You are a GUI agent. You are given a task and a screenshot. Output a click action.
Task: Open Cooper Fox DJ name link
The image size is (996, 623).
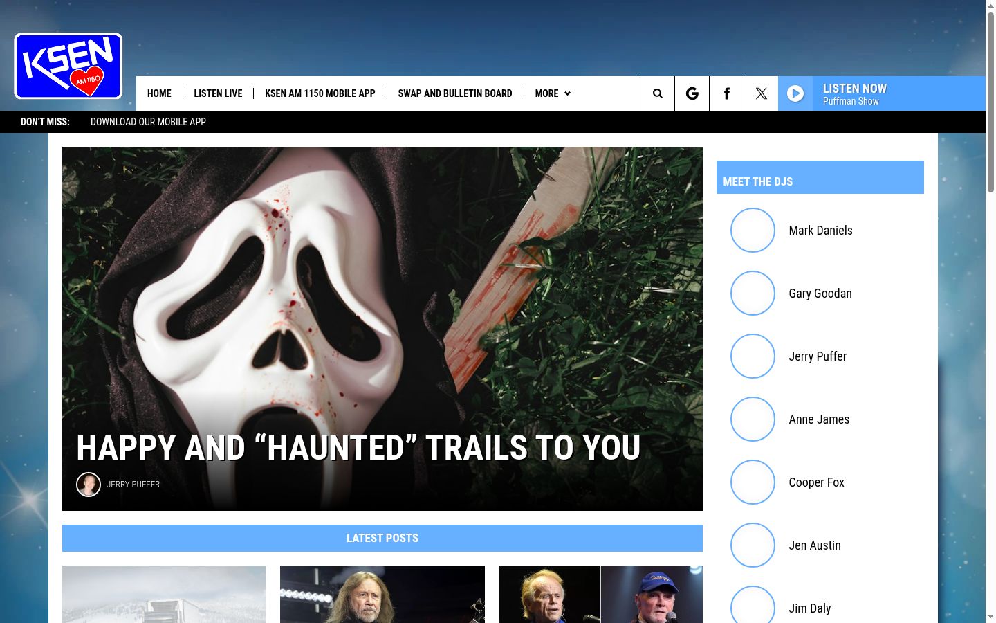[816, 482]
